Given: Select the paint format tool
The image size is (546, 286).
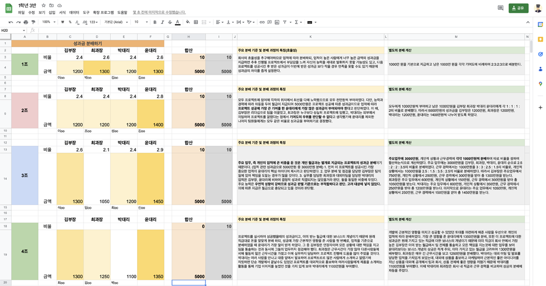Looking at the screenshot, I should [x=33, y=22].
